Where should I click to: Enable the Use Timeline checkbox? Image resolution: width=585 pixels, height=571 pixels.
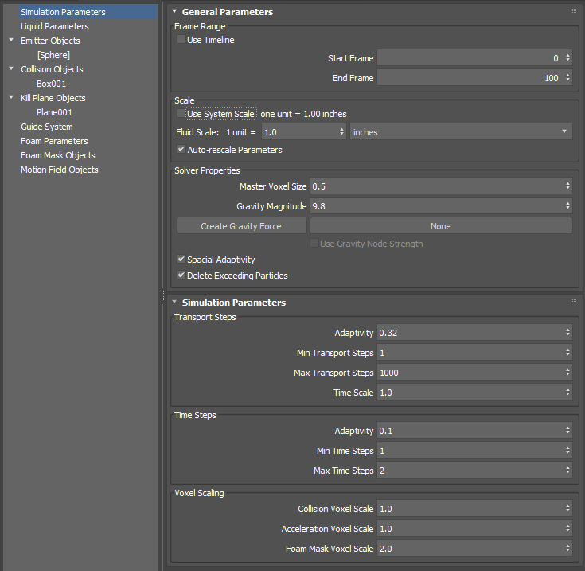(x=182, y=40)
